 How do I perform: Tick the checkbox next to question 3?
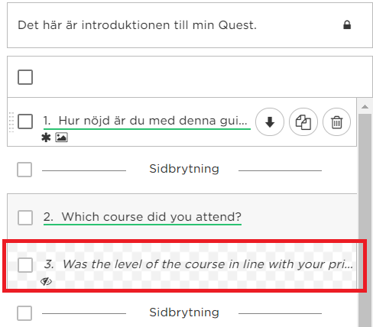click(25, 265)
